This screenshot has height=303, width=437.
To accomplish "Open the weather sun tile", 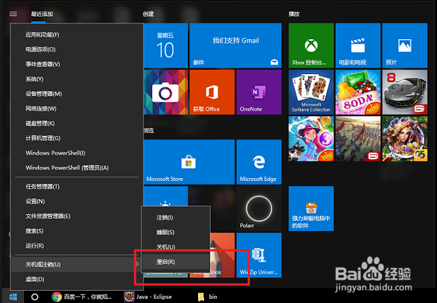I will coord(166,196).
